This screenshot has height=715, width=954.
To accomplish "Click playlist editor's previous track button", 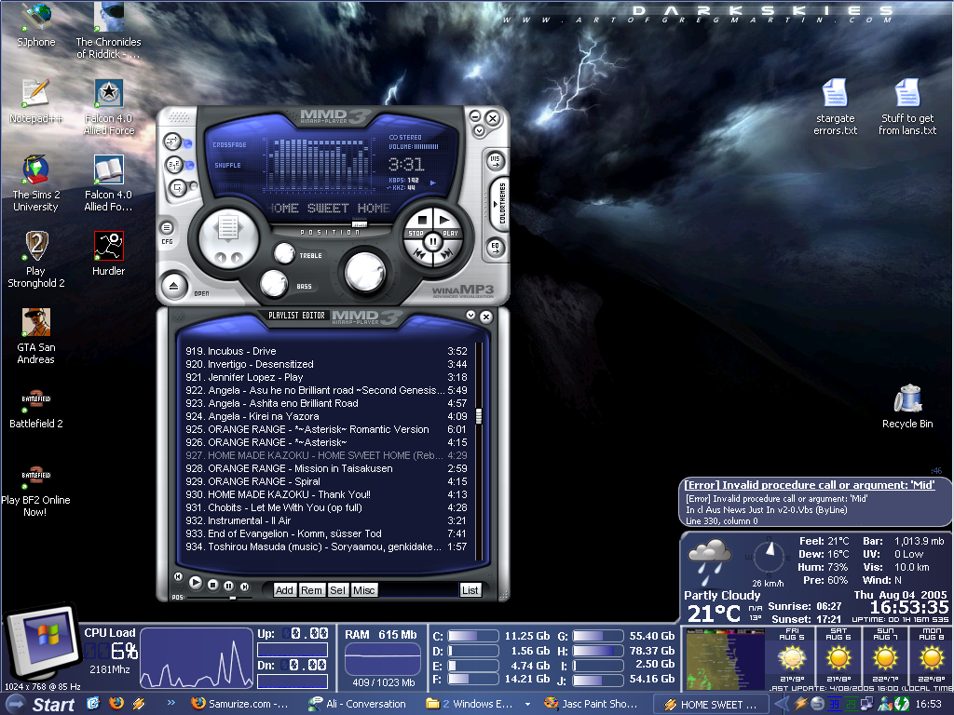I will [x=178, y=576].
